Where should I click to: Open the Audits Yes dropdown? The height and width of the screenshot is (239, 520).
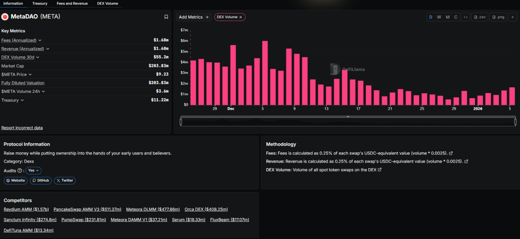click(33, 171)
